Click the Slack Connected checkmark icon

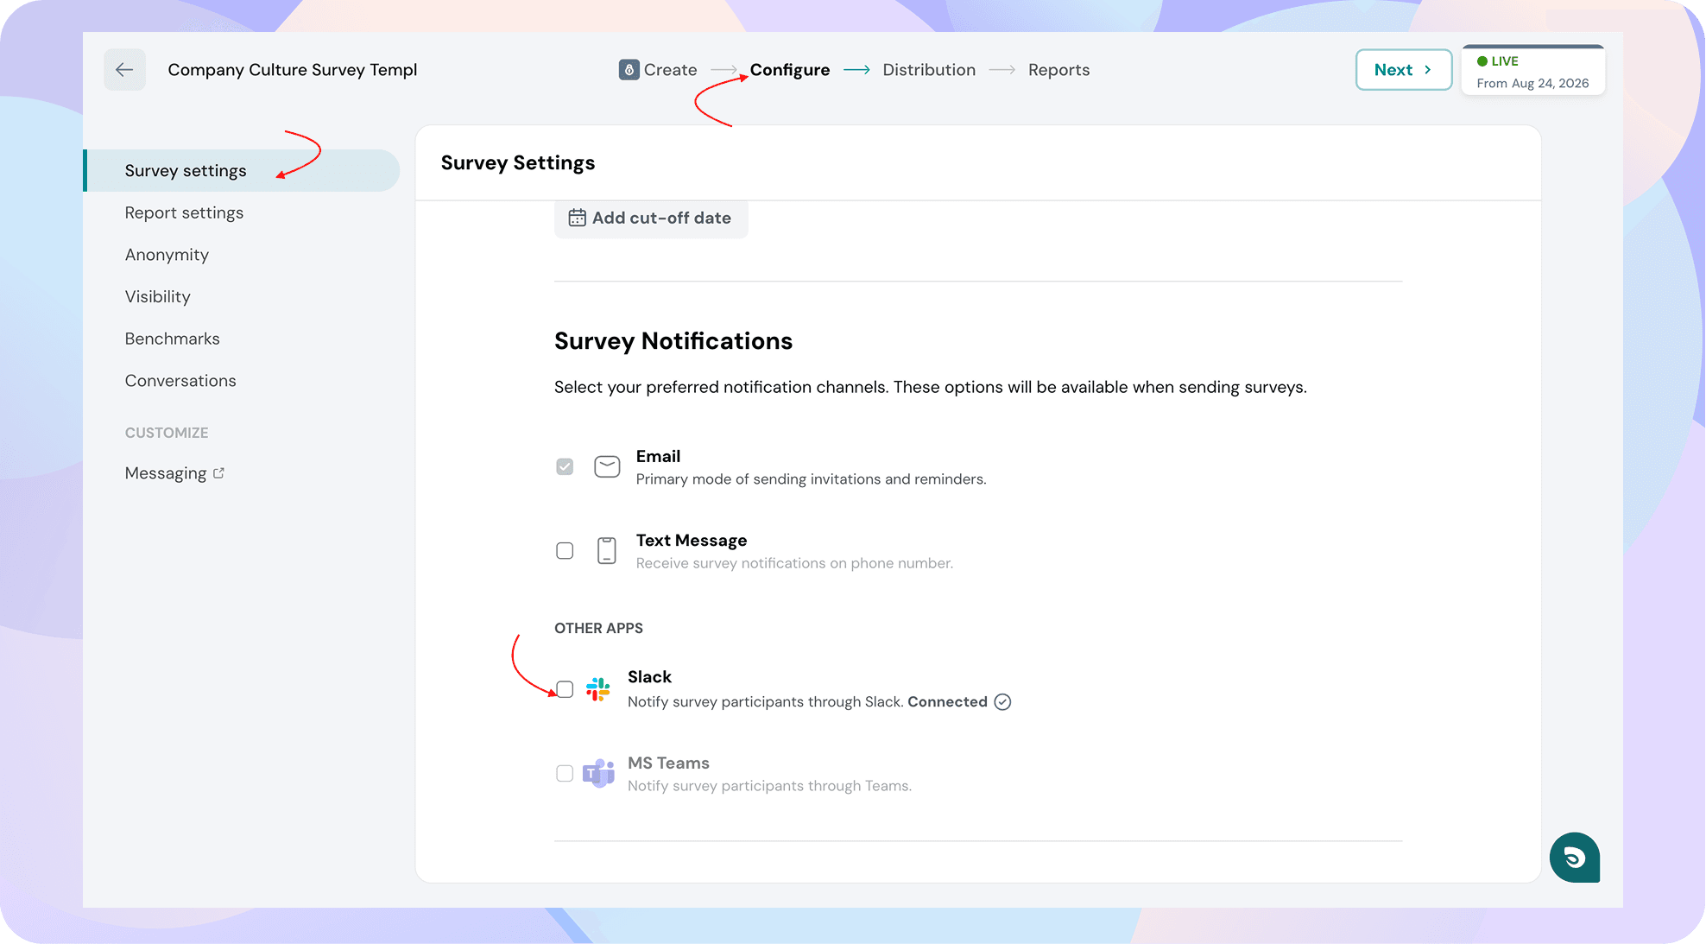pyautogui.click(x=1002, y=702)
